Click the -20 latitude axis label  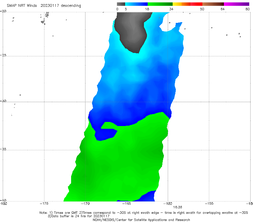3,11
